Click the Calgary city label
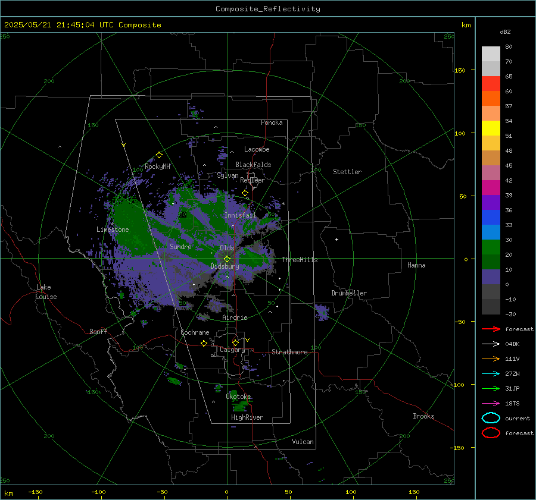The width and height of the screenshot is (536, 500). (232, 350)
